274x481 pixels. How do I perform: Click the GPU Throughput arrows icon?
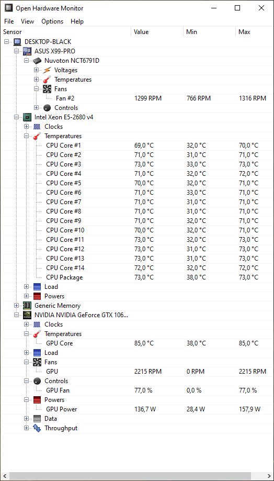point(37,428)
